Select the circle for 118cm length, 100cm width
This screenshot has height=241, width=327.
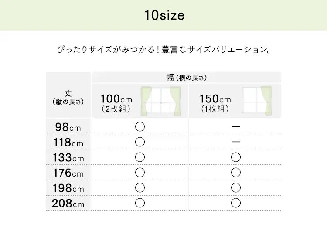[140, 142]
